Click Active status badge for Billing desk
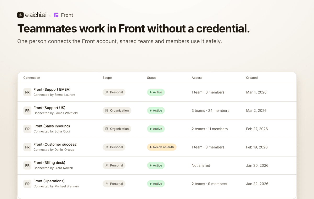Screen dimensions: 314x199 (156, 165)
